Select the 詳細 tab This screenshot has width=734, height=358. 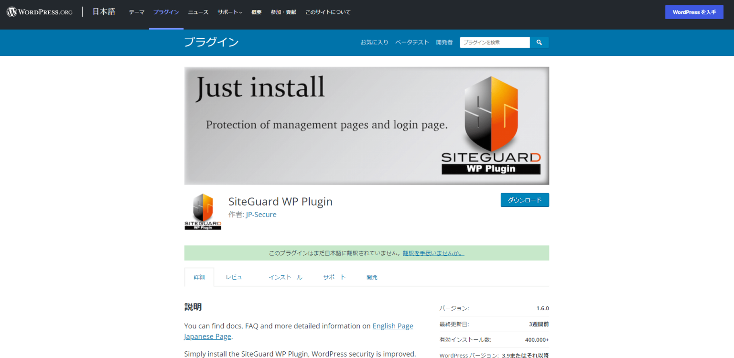click(x=199, y=277)
